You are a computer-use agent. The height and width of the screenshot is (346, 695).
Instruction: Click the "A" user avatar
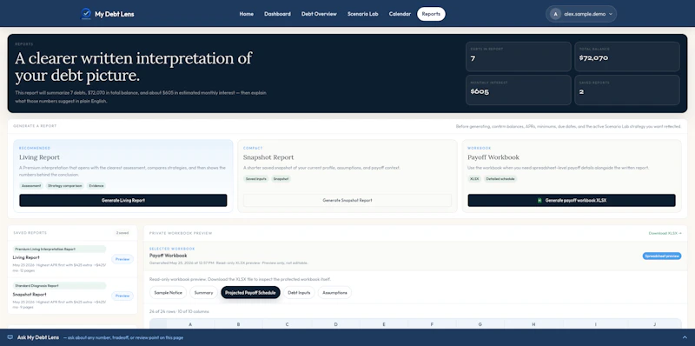click(555, 14)
